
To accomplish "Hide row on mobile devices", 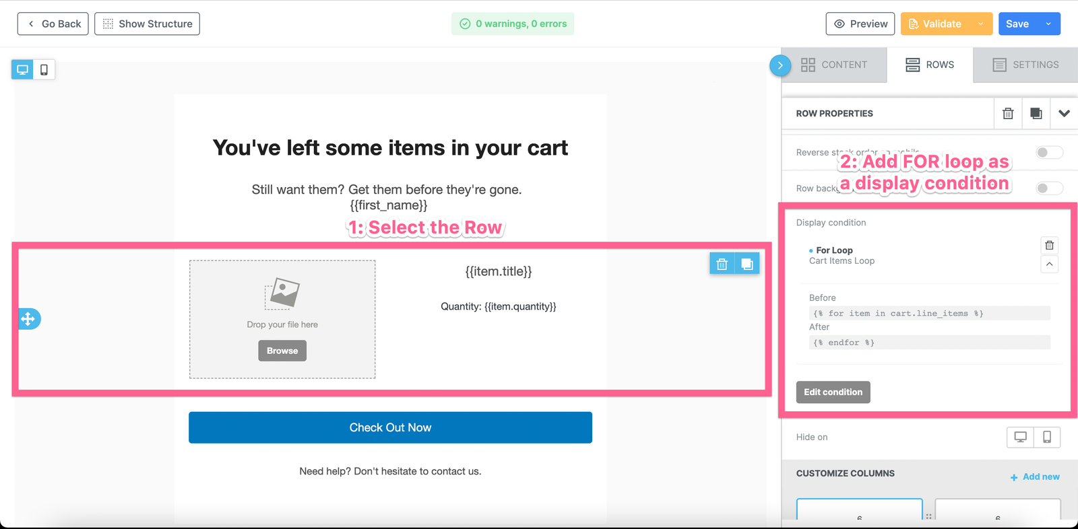I will (1046, 437).
